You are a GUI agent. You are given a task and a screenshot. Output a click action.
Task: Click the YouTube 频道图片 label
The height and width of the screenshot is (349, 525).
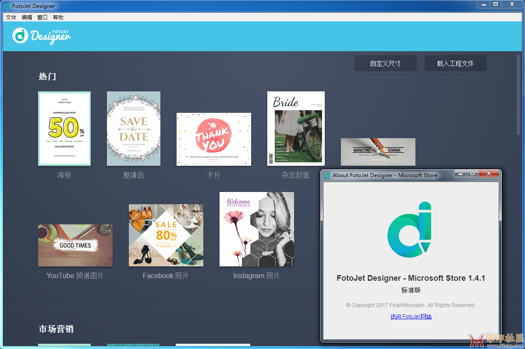(x=75, y=276)
